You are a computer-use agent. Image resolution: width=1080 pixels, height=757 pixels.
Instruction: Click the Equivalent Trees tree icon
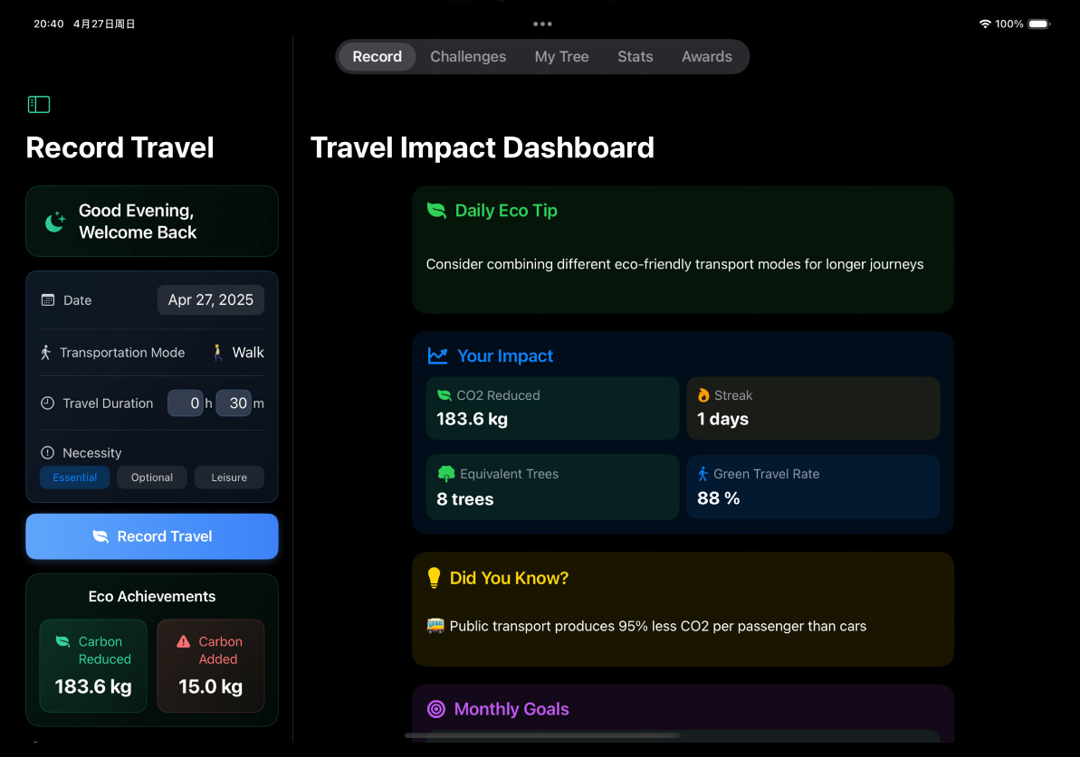446,474
